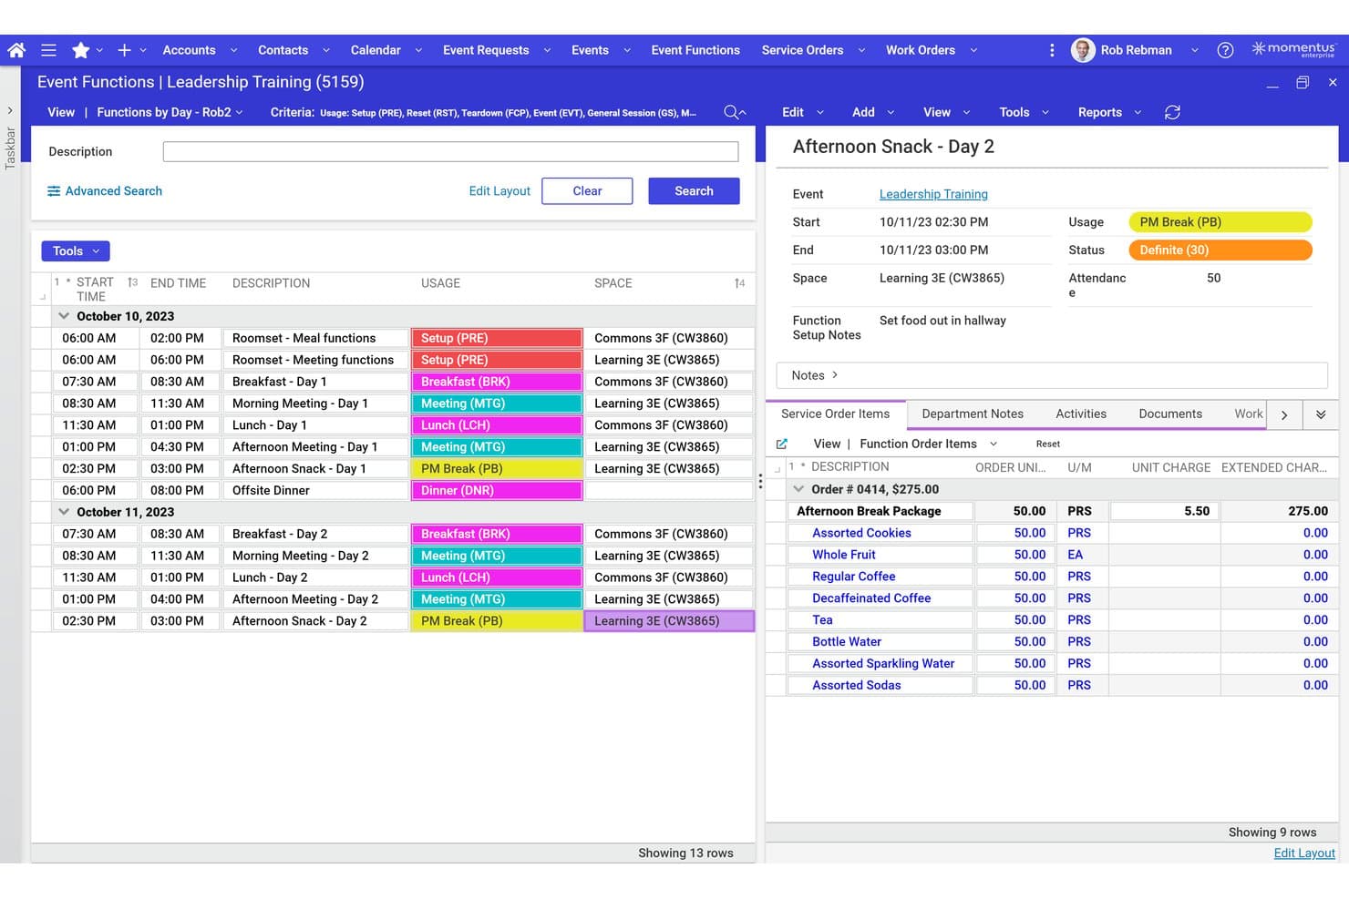Open the Accounts menu dropdown arrow
The width and height of the screenshot is (1349, 899).
pos(233,50)
